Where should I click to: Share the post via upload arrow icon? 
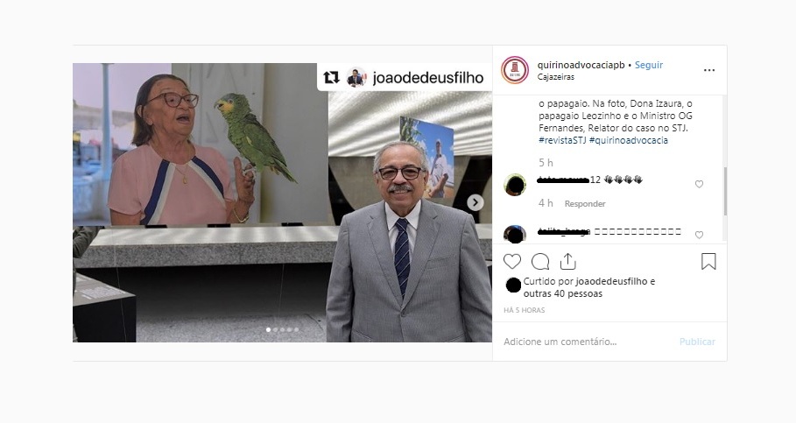[568, 262]
